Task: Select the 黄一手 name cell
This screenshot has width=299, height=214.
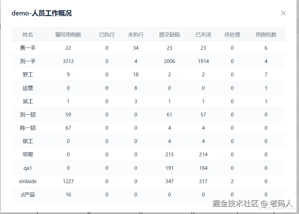Action: (28, 48)
